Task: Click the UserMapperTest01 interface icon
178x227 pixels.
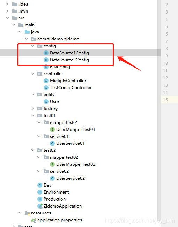Action: [x=52, y=130]
